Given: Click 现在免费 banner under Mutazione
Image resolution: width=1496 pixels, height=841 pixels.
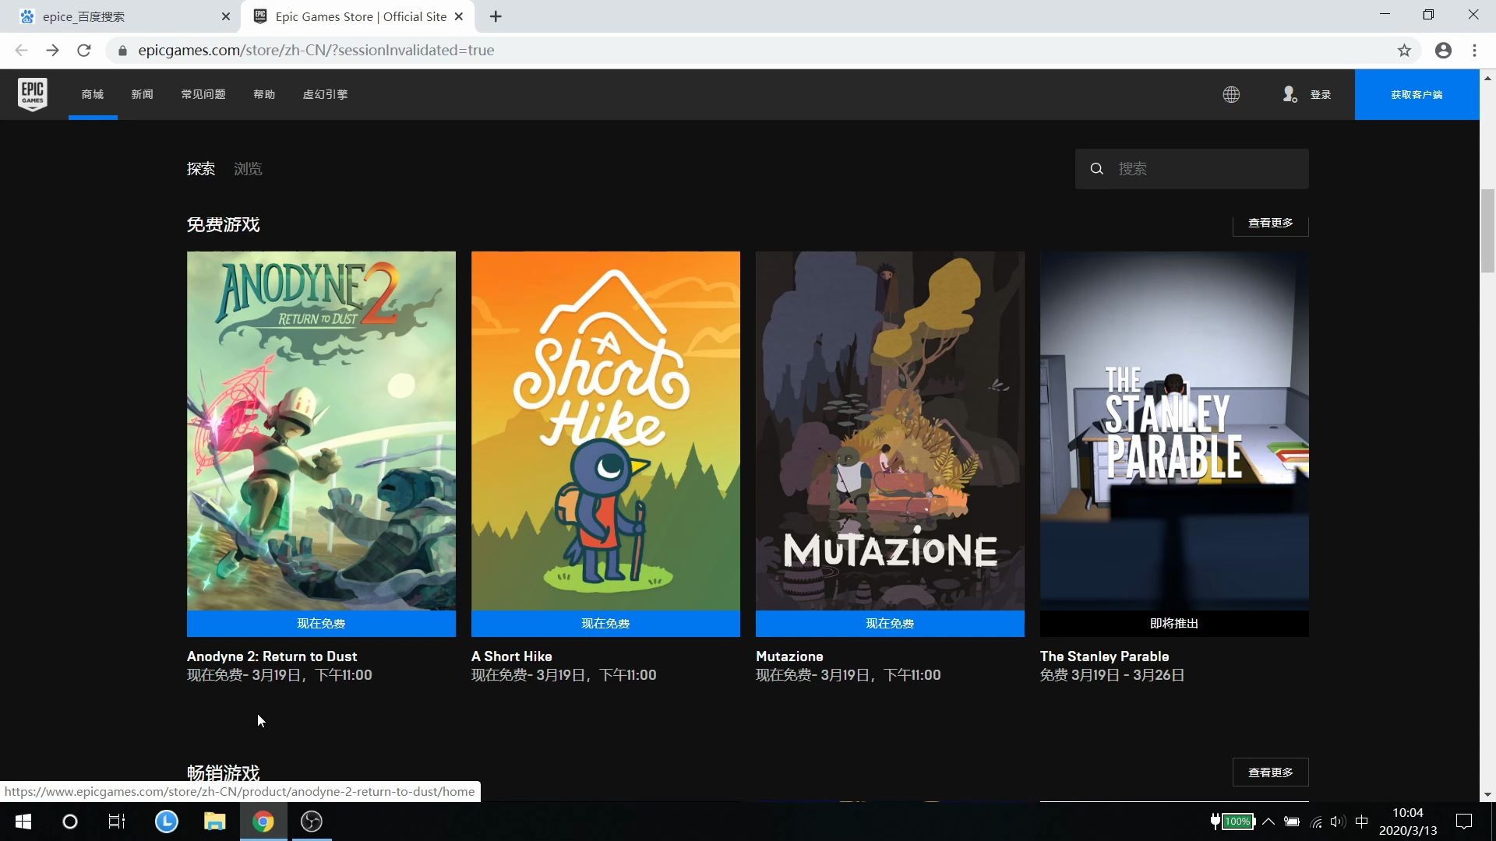Looking at the screenshot, I should coord(890,624).
